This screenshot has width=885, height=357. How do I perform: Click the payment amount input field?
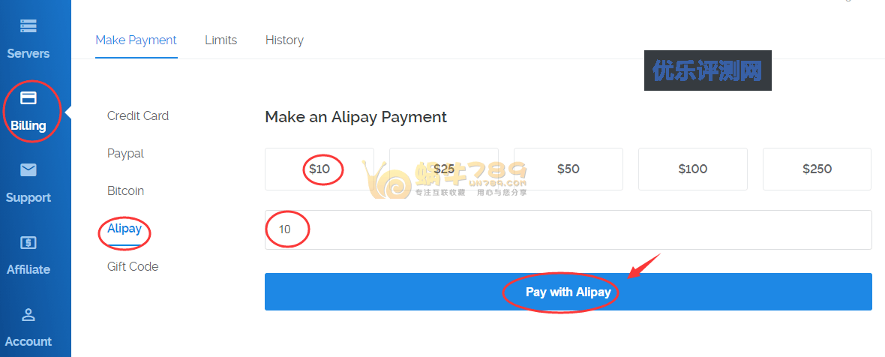click(x=568, y=229)
